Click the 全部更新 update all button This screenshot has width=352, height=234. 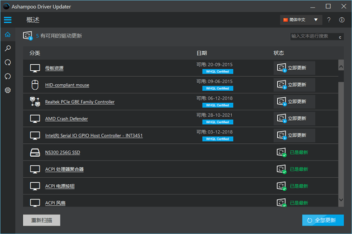322,220
